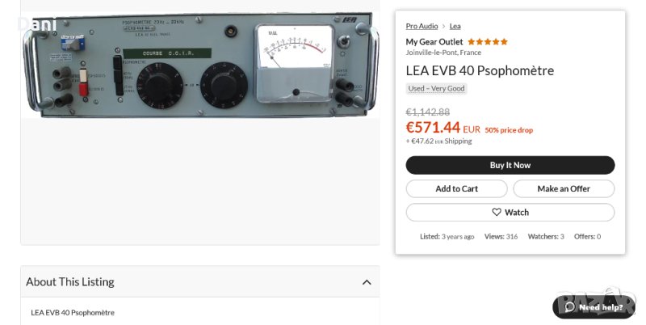This screenshot has width=646, height=325.
Task: Collapse the About This Listing chevron
Action: [x=367, y=282]
